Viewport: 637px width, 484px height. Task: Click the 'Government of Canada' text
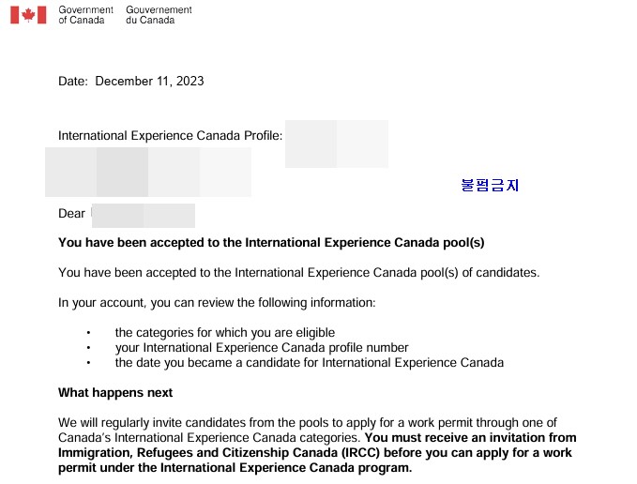click(x=85, y=15)
